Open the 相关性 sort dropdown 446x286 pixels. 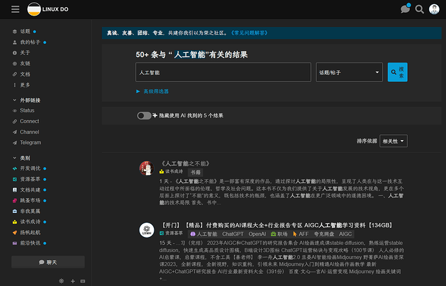point(394,141)
